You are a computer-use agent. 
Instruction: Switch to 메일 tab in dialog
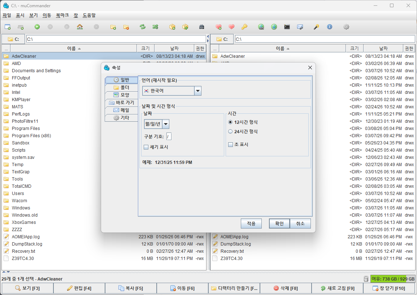(122, 110)
